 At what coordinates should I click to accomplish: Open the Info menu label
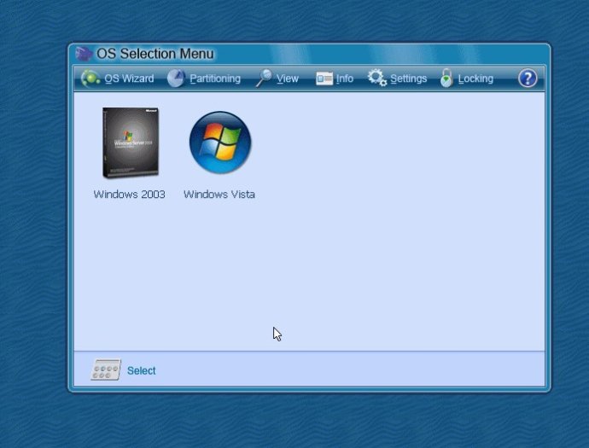(345, 79)
